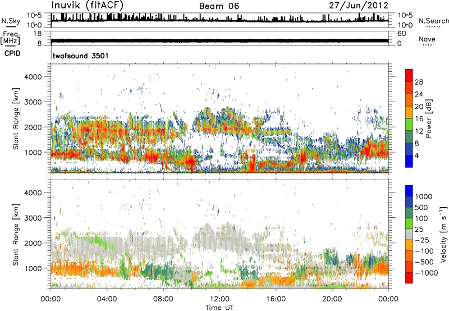Click the 'N.Search' legend label
449x311 pixels.
click(x=433, y=21)
